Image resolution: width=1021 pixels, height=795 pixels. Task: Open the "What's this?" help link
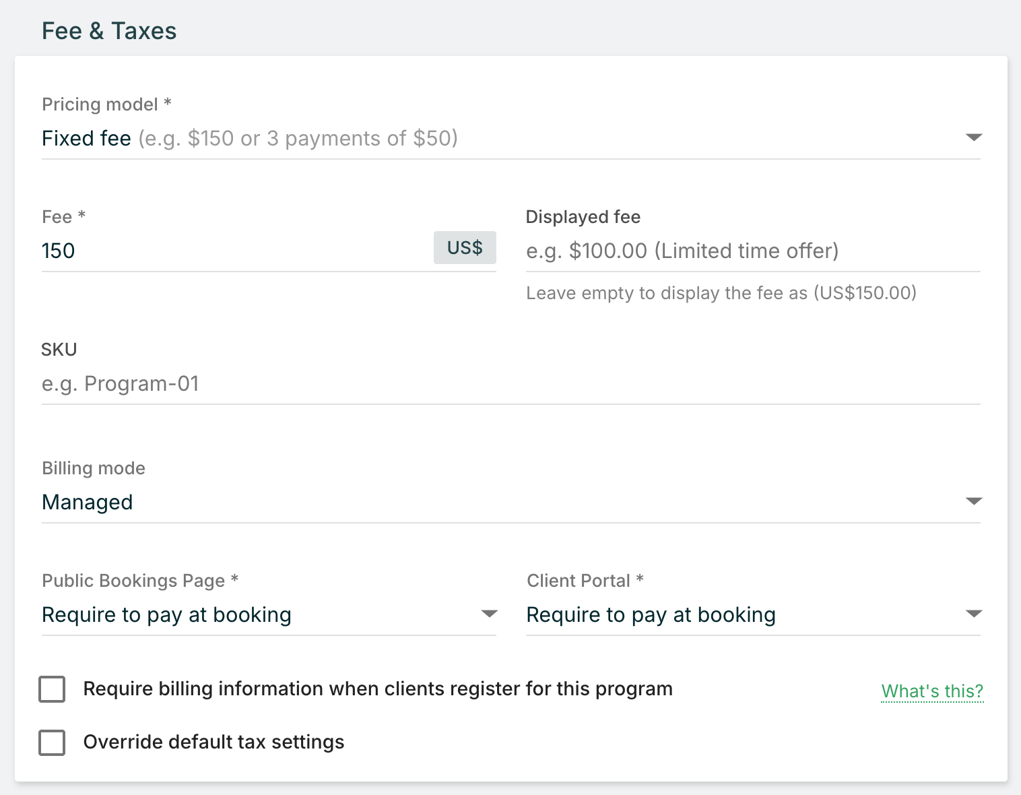pyautogui.click(x=932, y=691)
